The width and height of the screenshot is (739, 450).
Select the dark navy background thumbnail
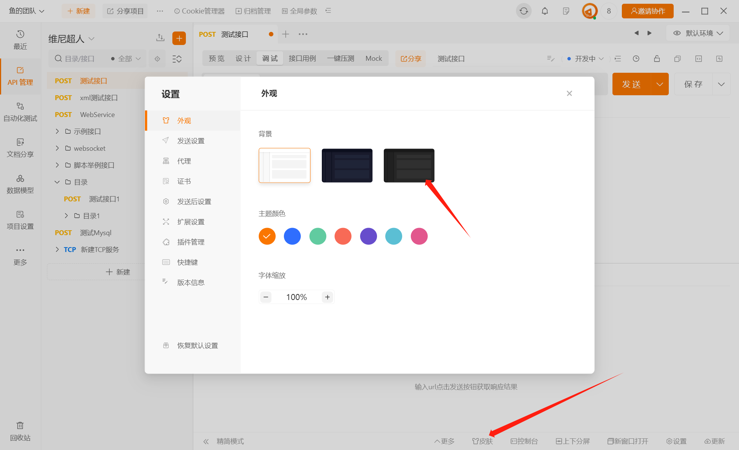347,165
